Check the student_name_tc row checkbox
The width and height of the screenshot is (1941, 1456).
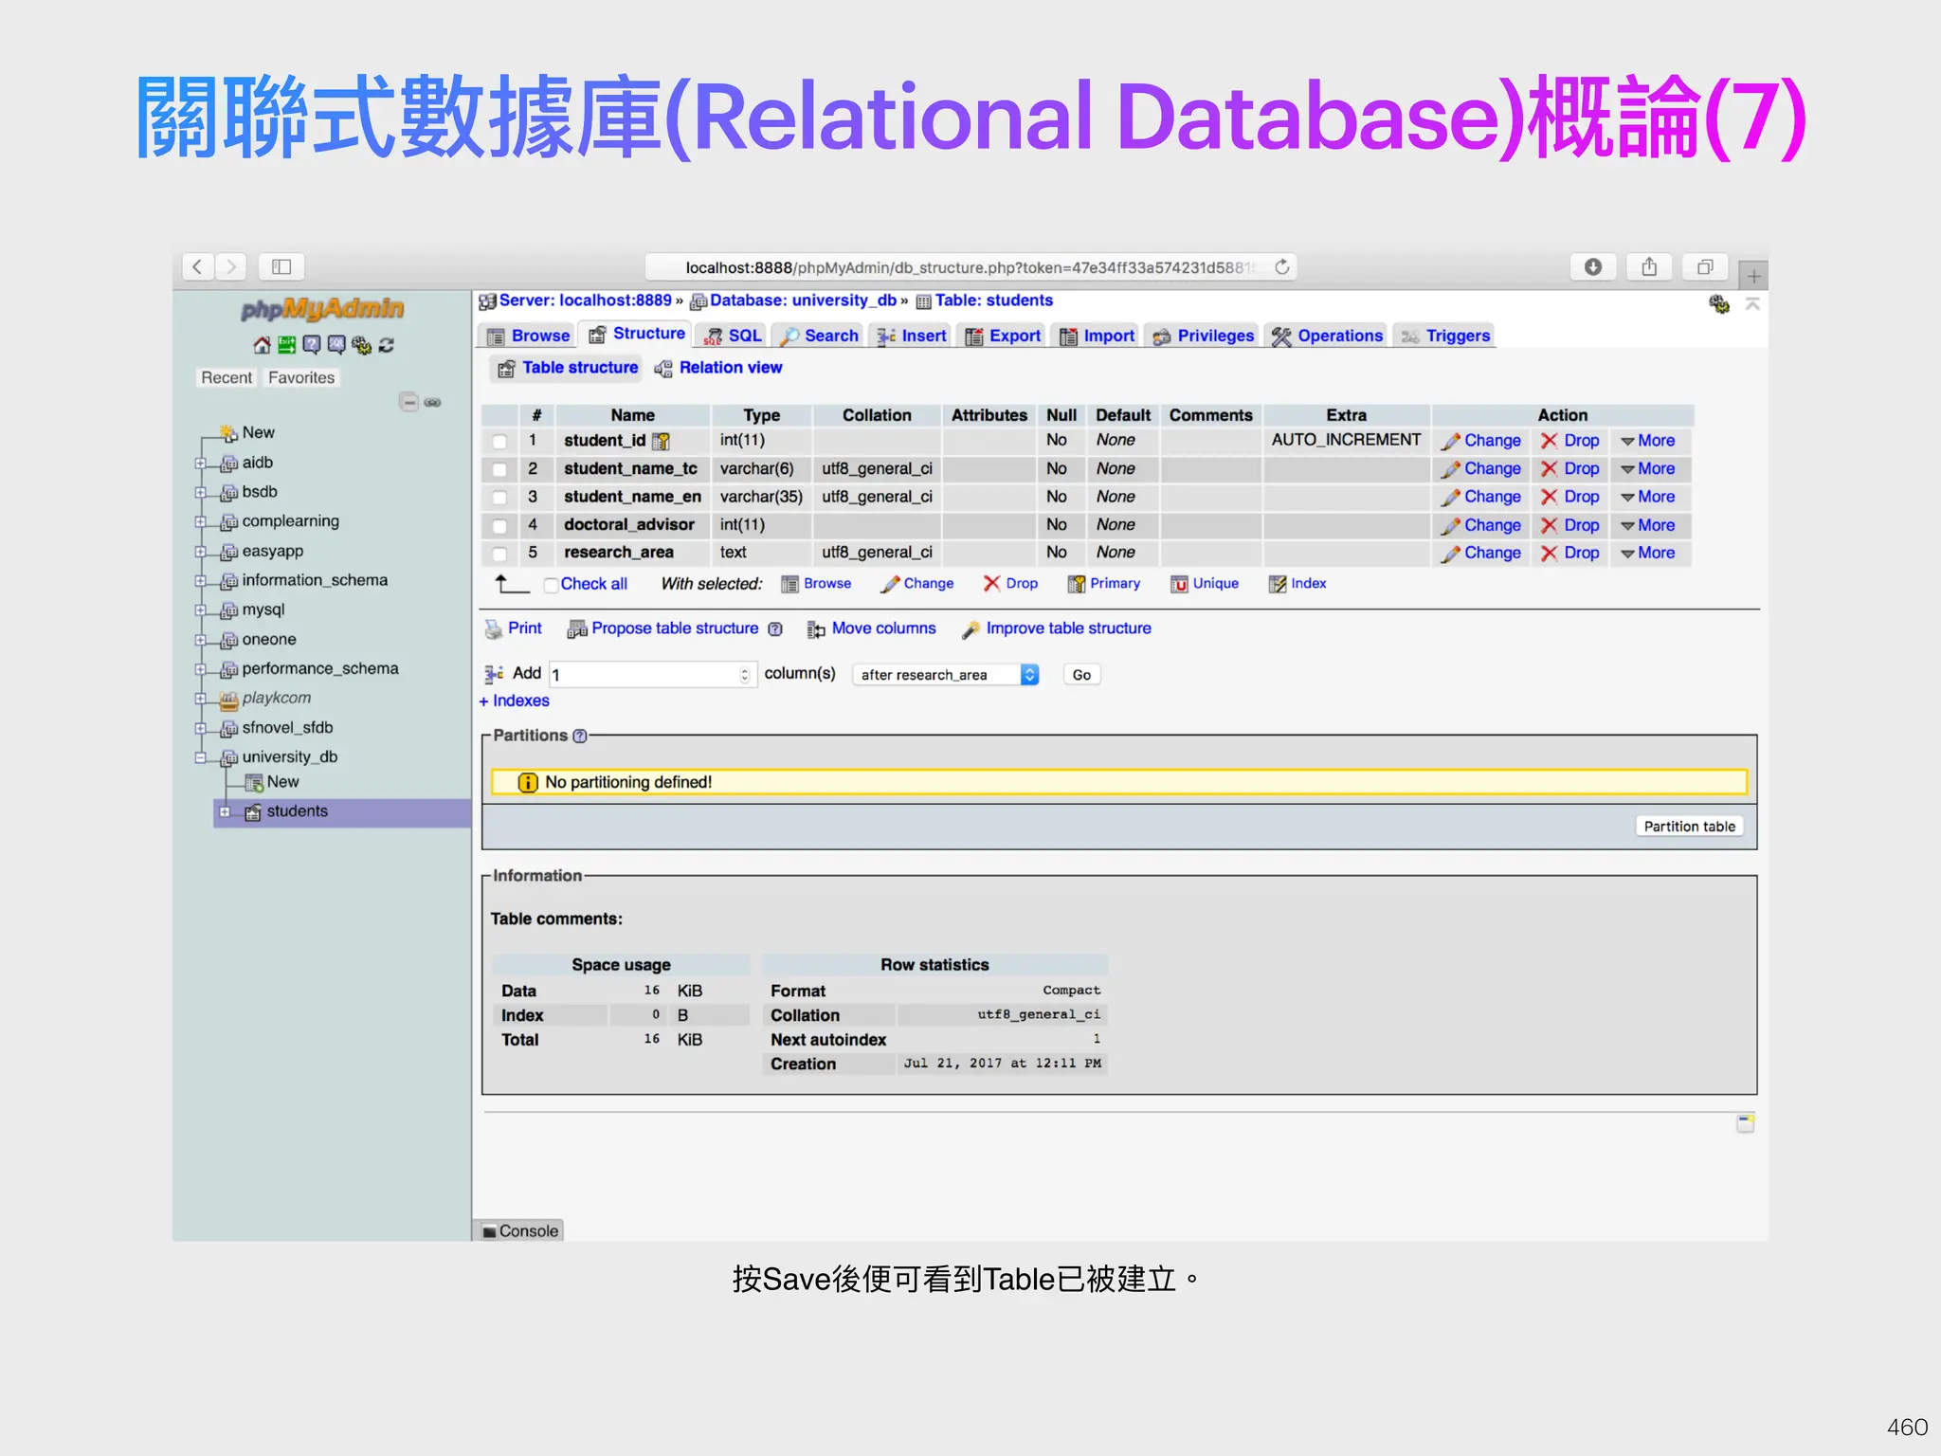click(499, 469)
